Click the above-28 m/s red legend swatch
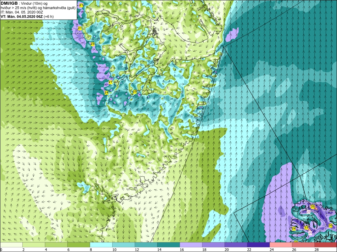The width and height of the screenshot is (337, 252). 326,245
